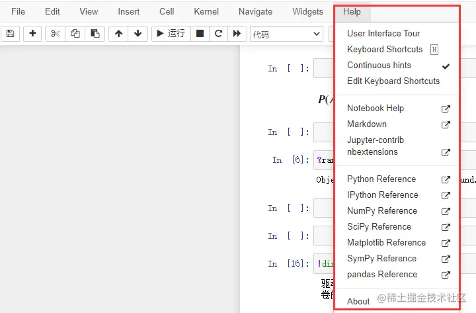Paste cells below icon

(x=95, y=34)
